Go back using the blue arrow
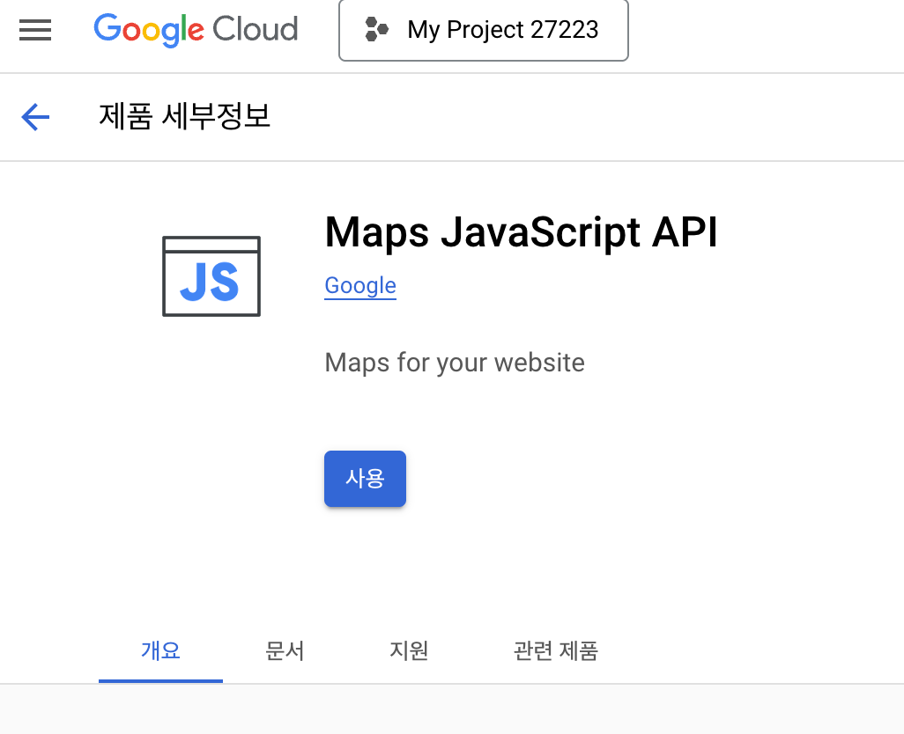904x734 pixels. [x=35, y=117]
